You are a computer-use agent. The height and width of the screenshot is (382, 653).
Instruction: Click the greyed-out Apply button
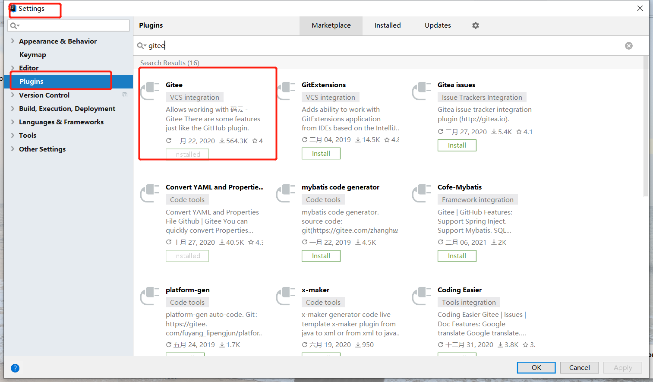pyautogui.click(x=623, y=368)
